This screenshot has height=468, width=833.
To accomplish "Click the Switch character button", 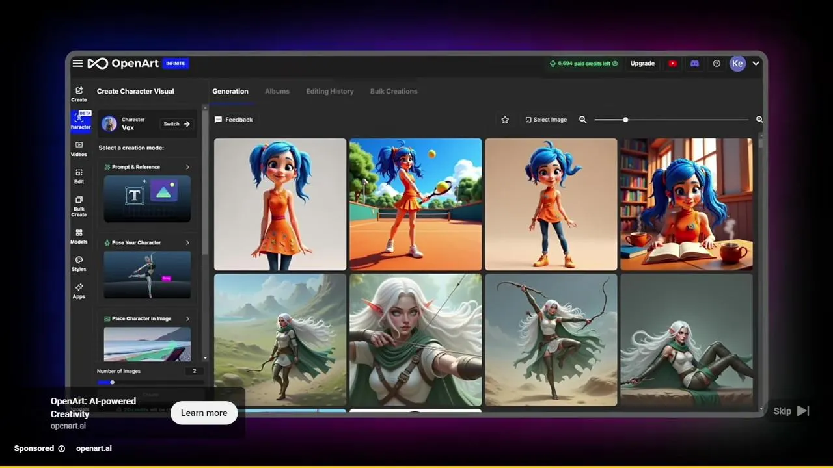I will coord(177,123).
